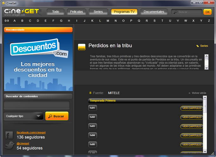Viewport: 216px width, 157px height.
Task: Click Volver atrás to go back
Action: [x=197, y=93]
